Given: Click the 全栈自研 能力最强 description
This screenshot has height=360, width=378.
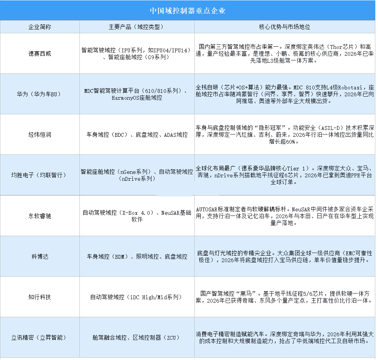Looking at the screenshot, I should tap(285, 94).
